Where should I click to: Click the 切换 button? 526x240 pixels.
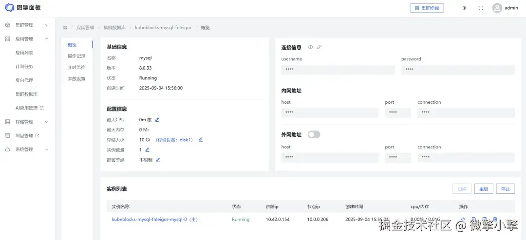coord(462,189)
